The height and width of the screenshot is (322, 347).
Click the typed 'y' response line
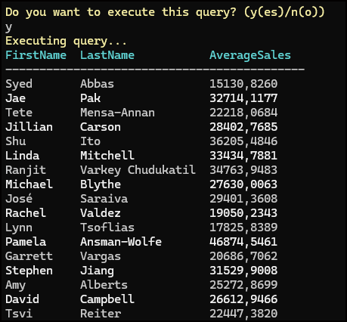click(x=9, y=27)
